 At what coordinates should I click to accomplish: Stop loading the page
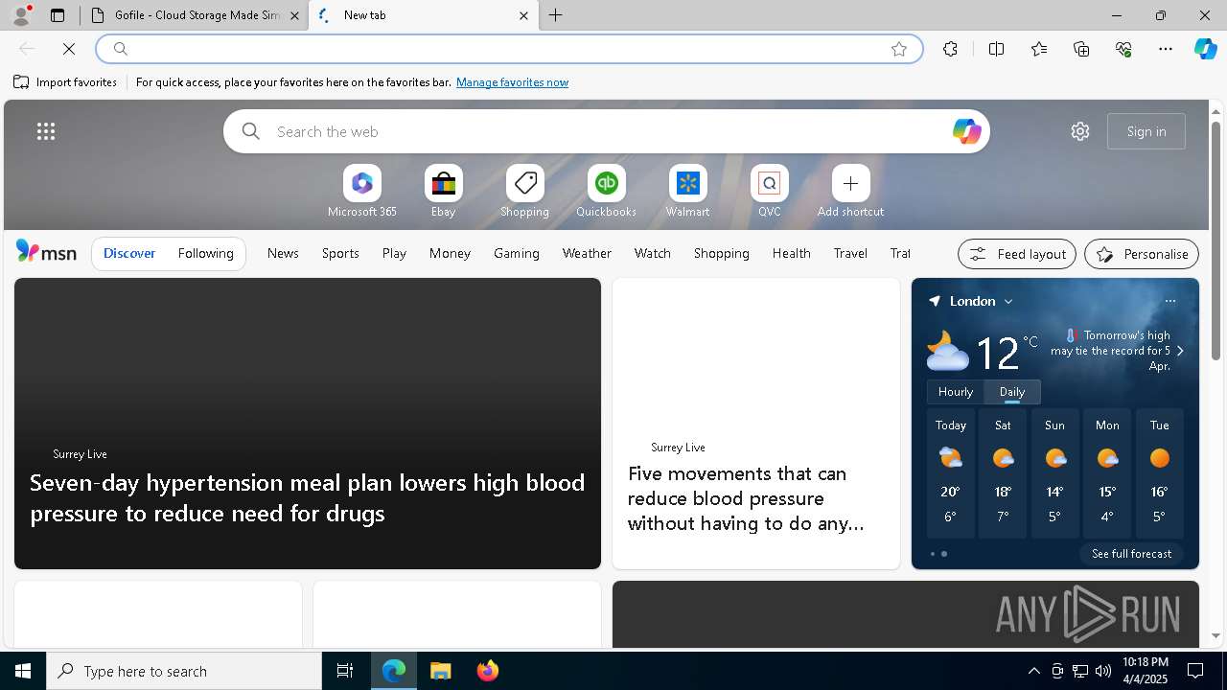pos(69,49)
